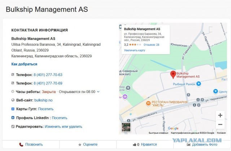This screenshot has width=231, height=151.
Task: Visit Карты Гугл Посетить link
Action: (x=46, y=109)
